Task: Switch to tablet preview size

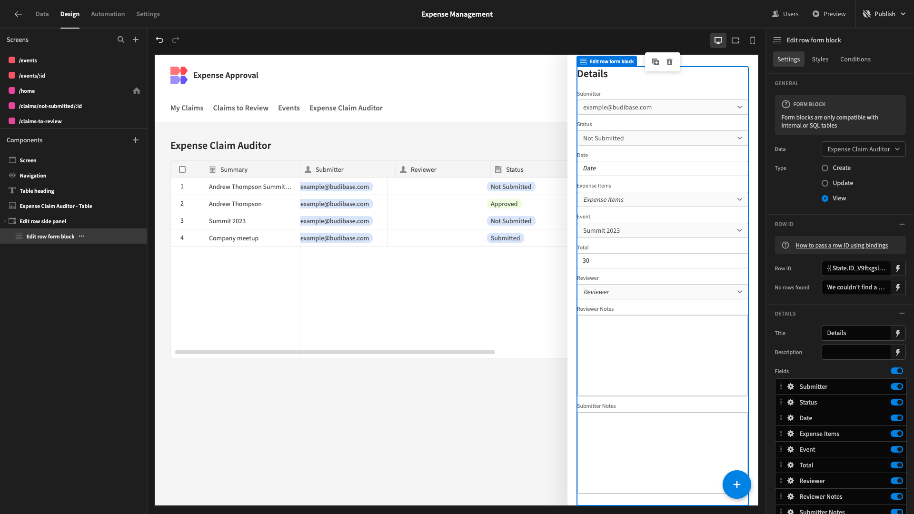Action: pyautogui.click(x=735, y=40)
